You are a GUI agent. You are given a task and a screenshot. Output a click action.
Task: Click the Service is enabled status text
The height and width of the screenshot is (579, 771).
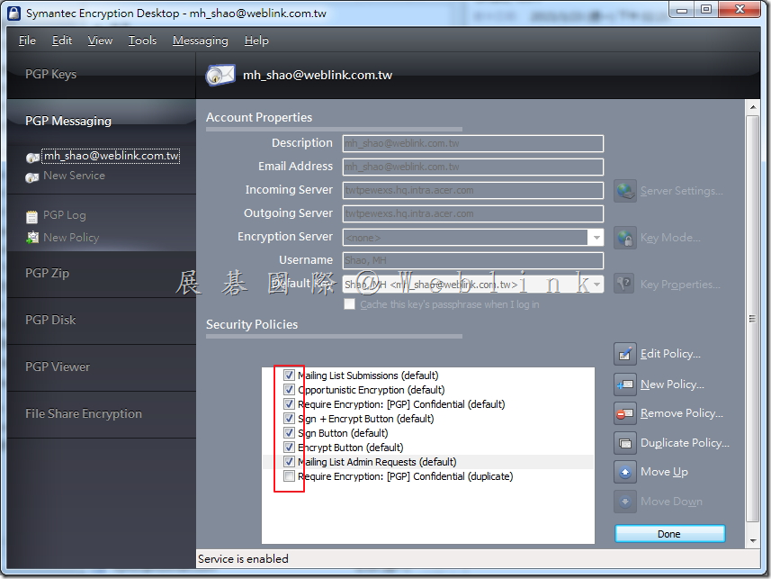click(x=243, y=559)
